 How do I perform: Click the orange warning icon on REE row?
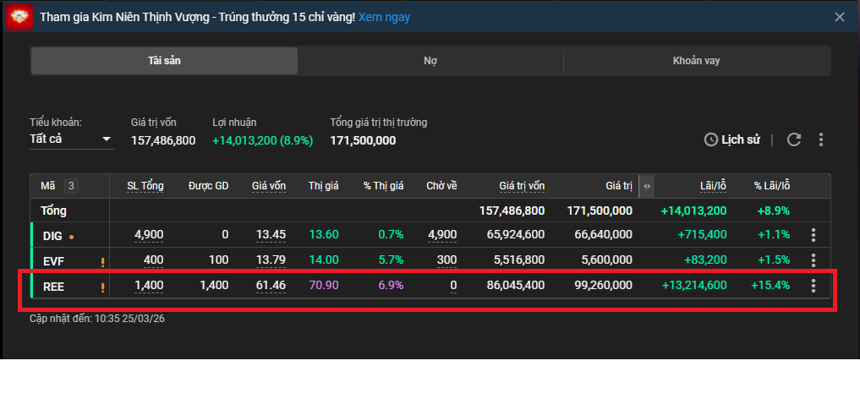click(x=102, y=287)
